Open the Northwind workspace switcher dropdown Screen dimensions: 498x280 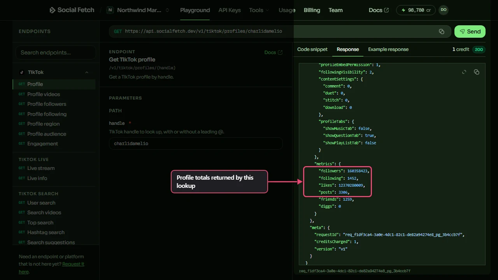[139, 10]
